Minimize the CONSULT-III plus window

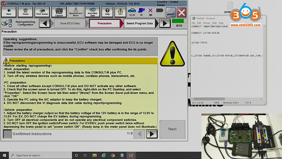[x=170, y=12]
